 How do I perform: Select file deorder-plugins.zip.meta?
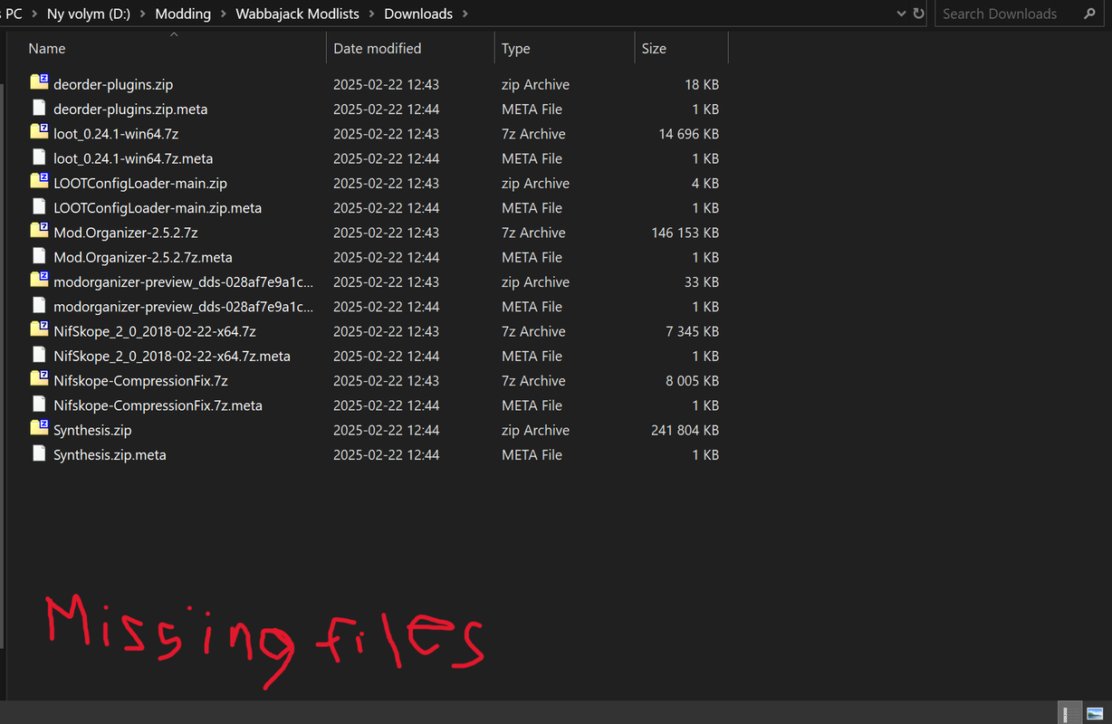click(130, 109)
